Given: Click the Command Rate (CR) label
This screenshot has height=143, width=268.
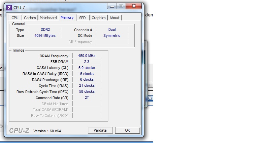Looking at the screenshot, I should (x=52, y=98).
